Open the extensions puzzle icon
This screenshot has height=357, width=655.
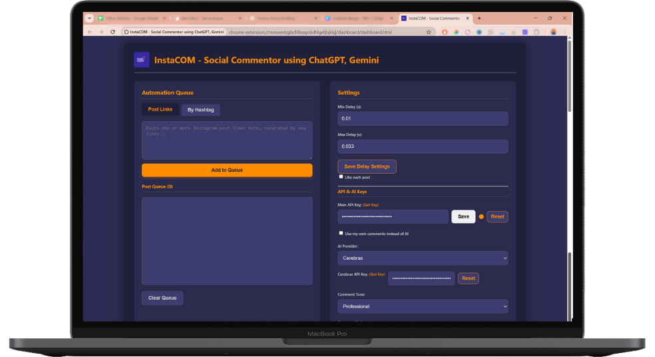[x=537, y=32]
